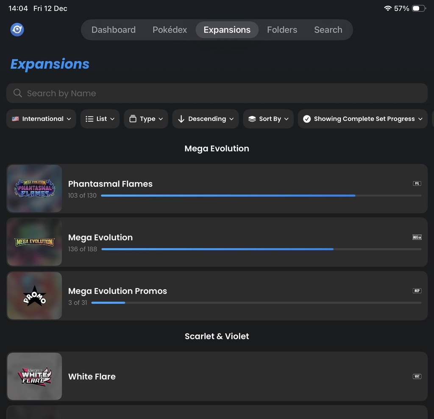Switch to the Dashboard tab

coord(114,30)
